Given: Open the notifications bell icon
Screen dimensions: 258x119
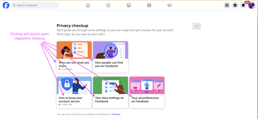Looking at the screenshot, I should (243, 5).
